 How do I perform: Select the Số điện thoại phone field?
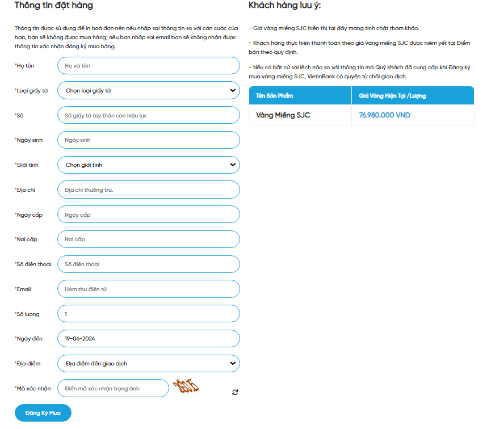(x=149, y=264)
